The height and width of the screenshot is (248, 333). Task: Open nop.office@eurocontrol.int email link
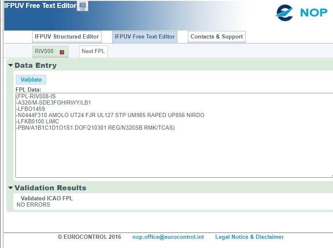[x=168, y=237]
